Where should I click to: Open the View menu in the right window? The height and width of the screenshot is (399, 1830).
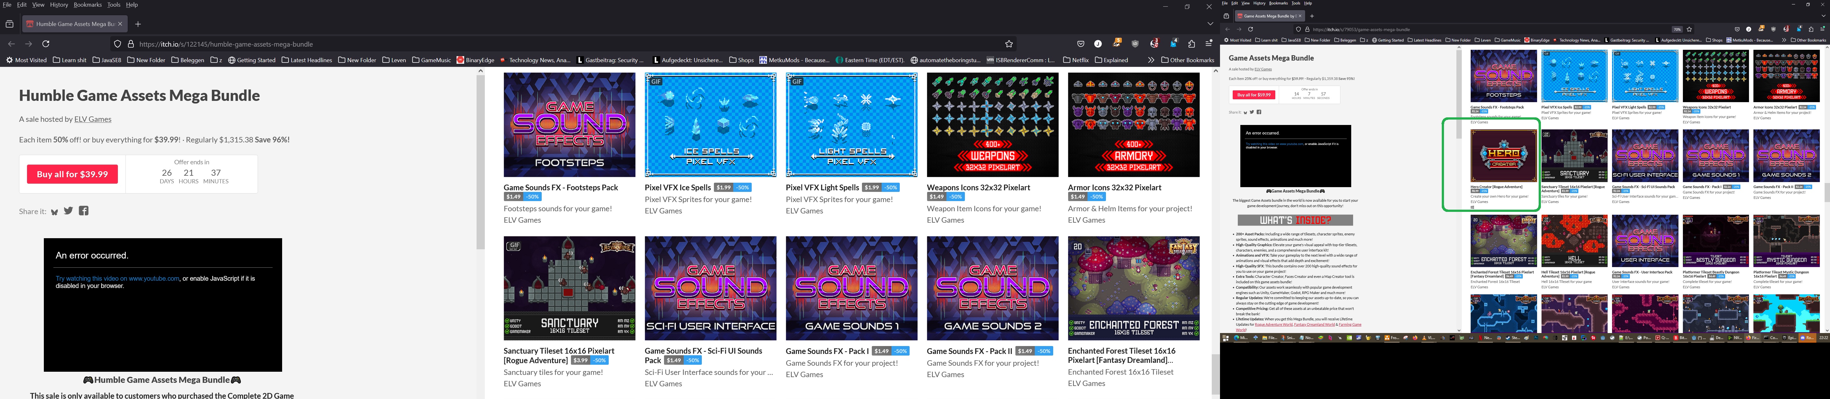(x=1245, y=3)
